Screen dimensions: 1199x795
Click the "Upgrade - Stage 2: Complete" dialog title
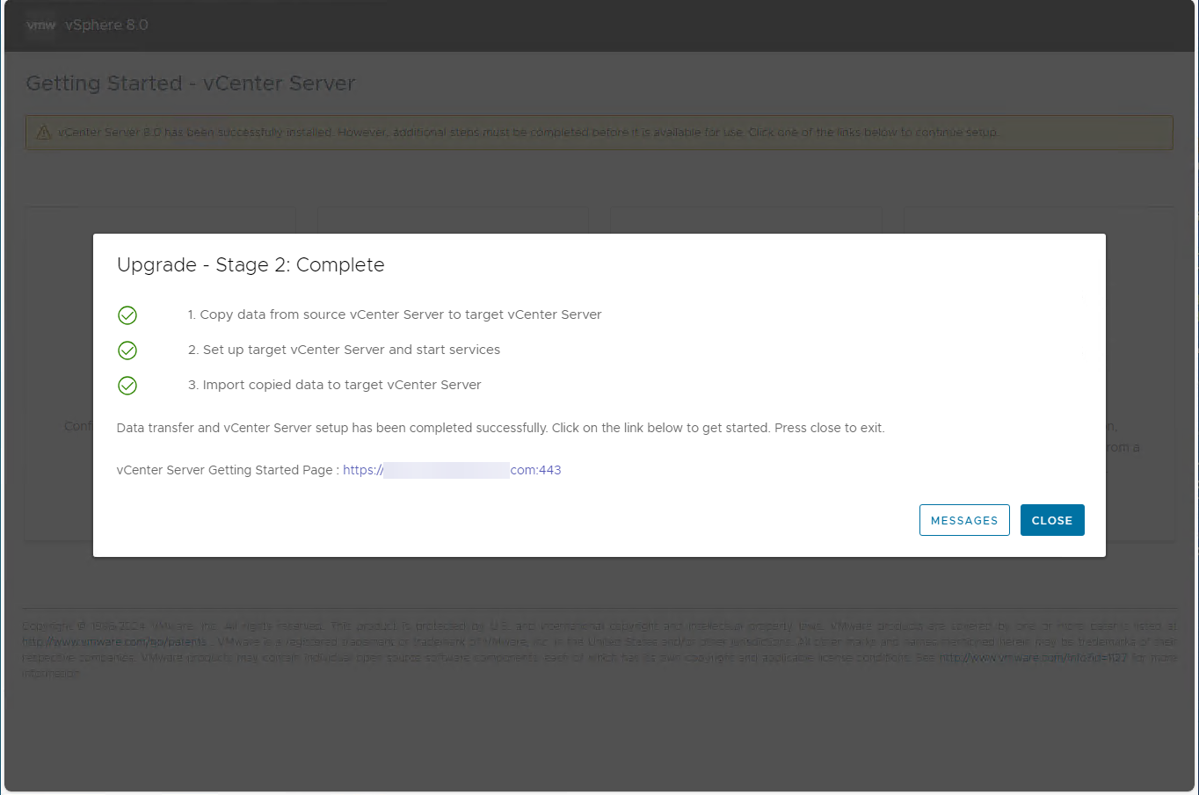point(251,265)
